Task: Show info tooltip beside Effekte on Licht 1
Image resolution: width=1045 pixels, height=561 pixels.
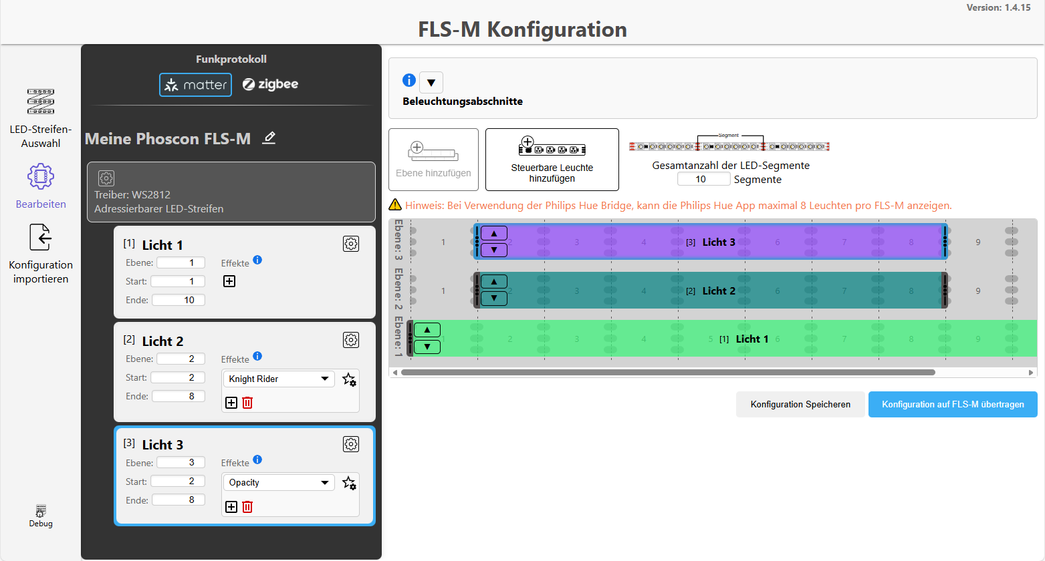Action: point(258,260)
